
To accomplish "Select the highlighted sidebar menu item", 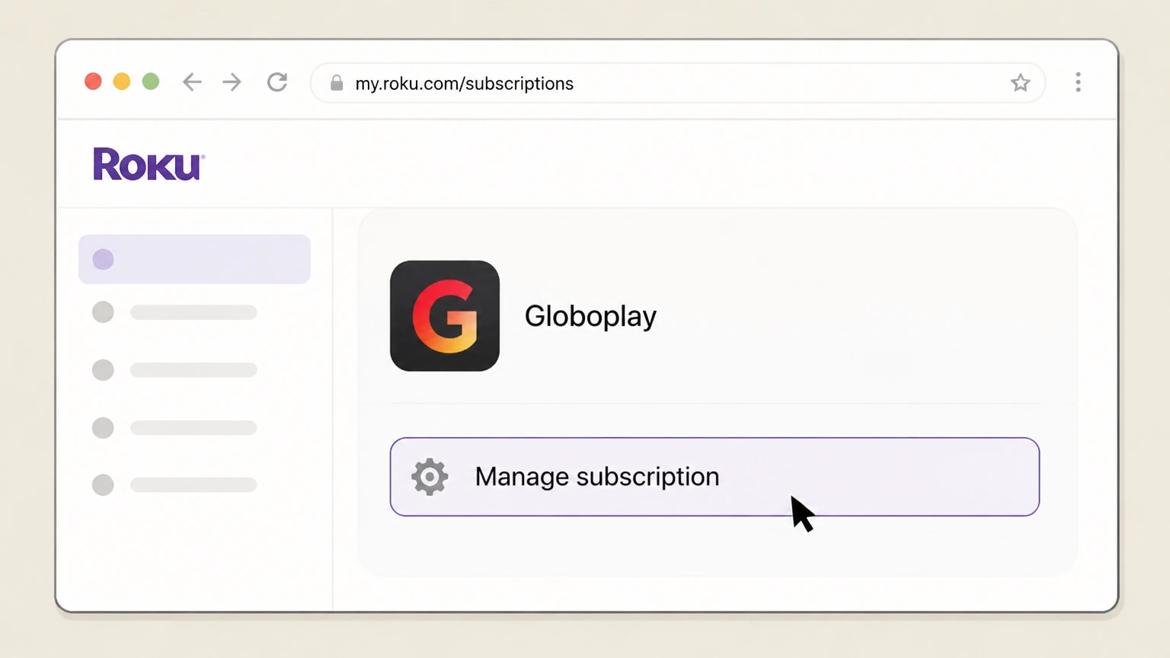I will [194, 259].
